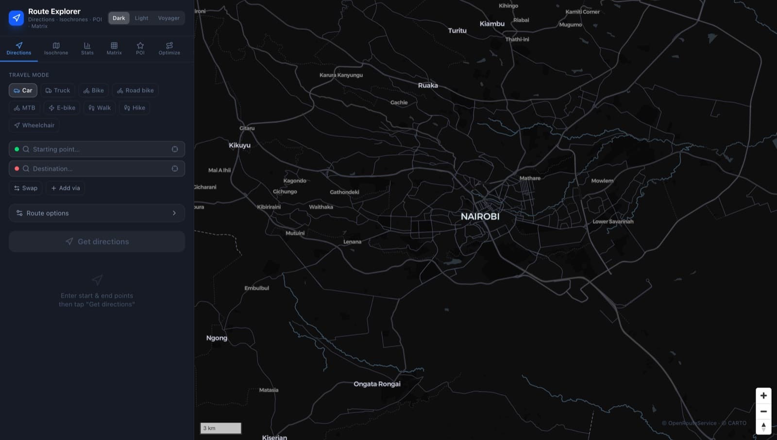Open the Isochrone tab

pos(56,49)
